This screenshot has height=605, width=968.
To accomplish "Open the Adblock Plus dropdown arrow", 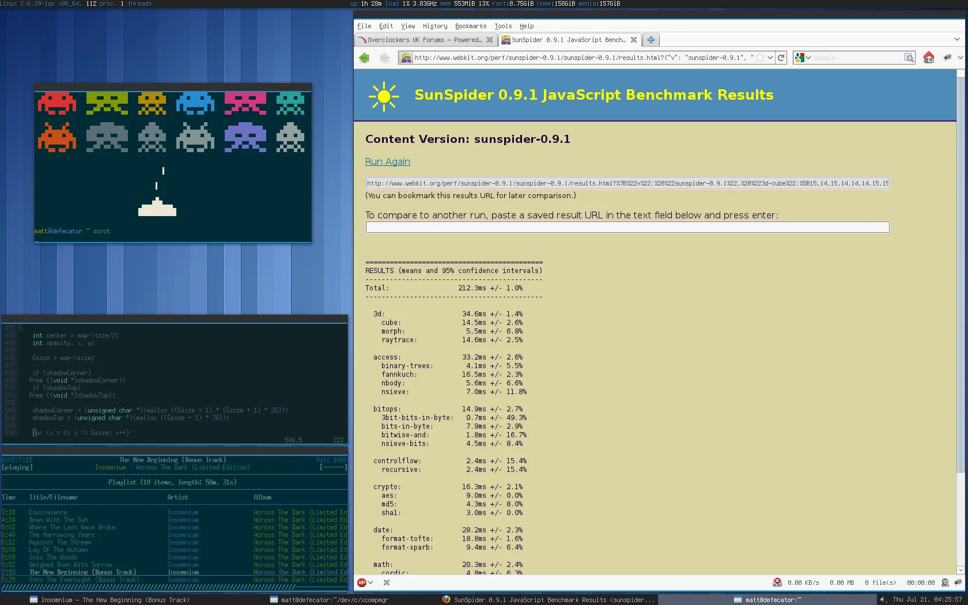I will [x=371, y=583].
